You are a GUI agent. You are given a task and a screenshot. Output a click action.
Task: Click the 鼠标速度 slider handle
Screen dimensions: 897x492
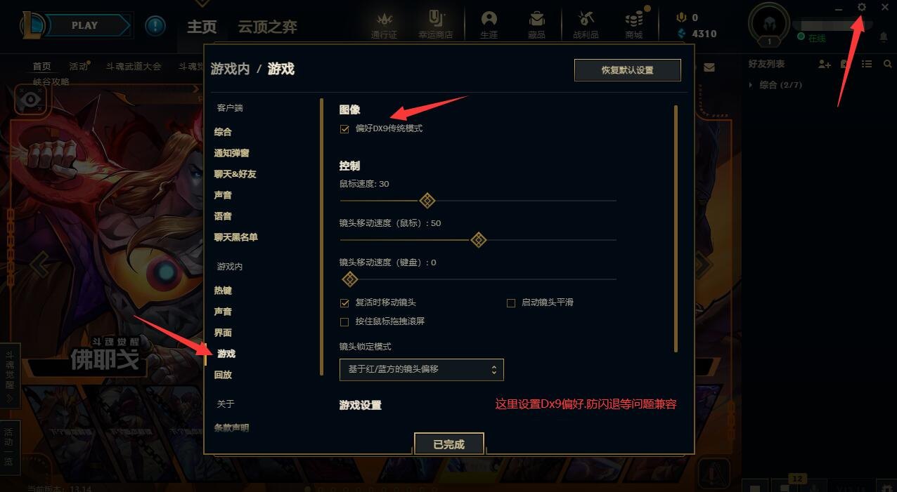pyautogui.click(x=427, y=201)
